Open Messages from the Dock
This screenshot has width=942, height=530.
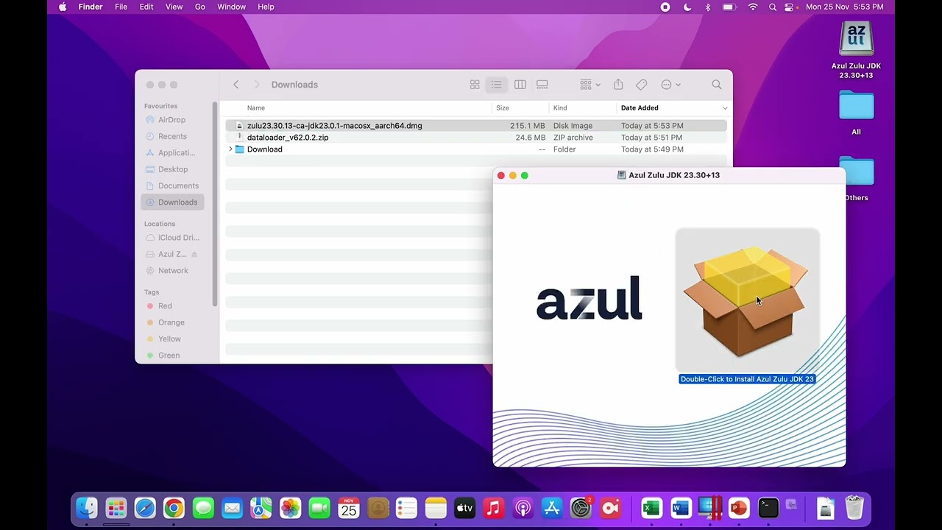(203, 508)
